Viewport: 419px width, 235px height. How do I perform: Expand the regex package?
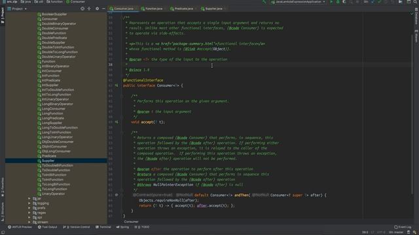pos(29,213)
